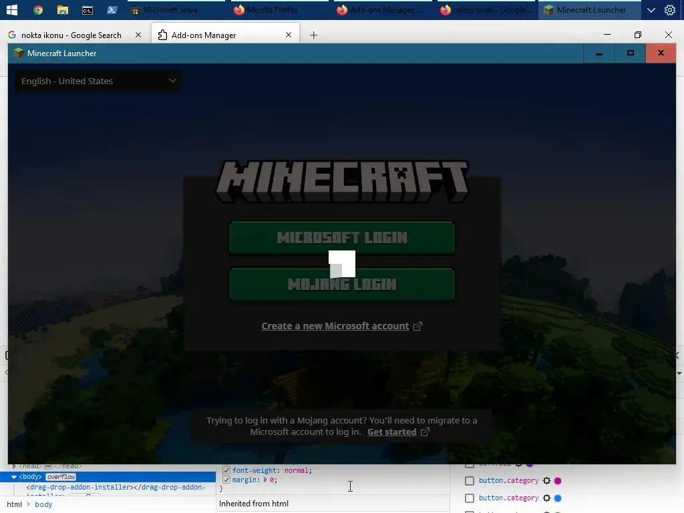Viewport: 684px width, 513px height.
Task: Click the Minecraft Launcher title bar icon
Action: coord(18,53)
